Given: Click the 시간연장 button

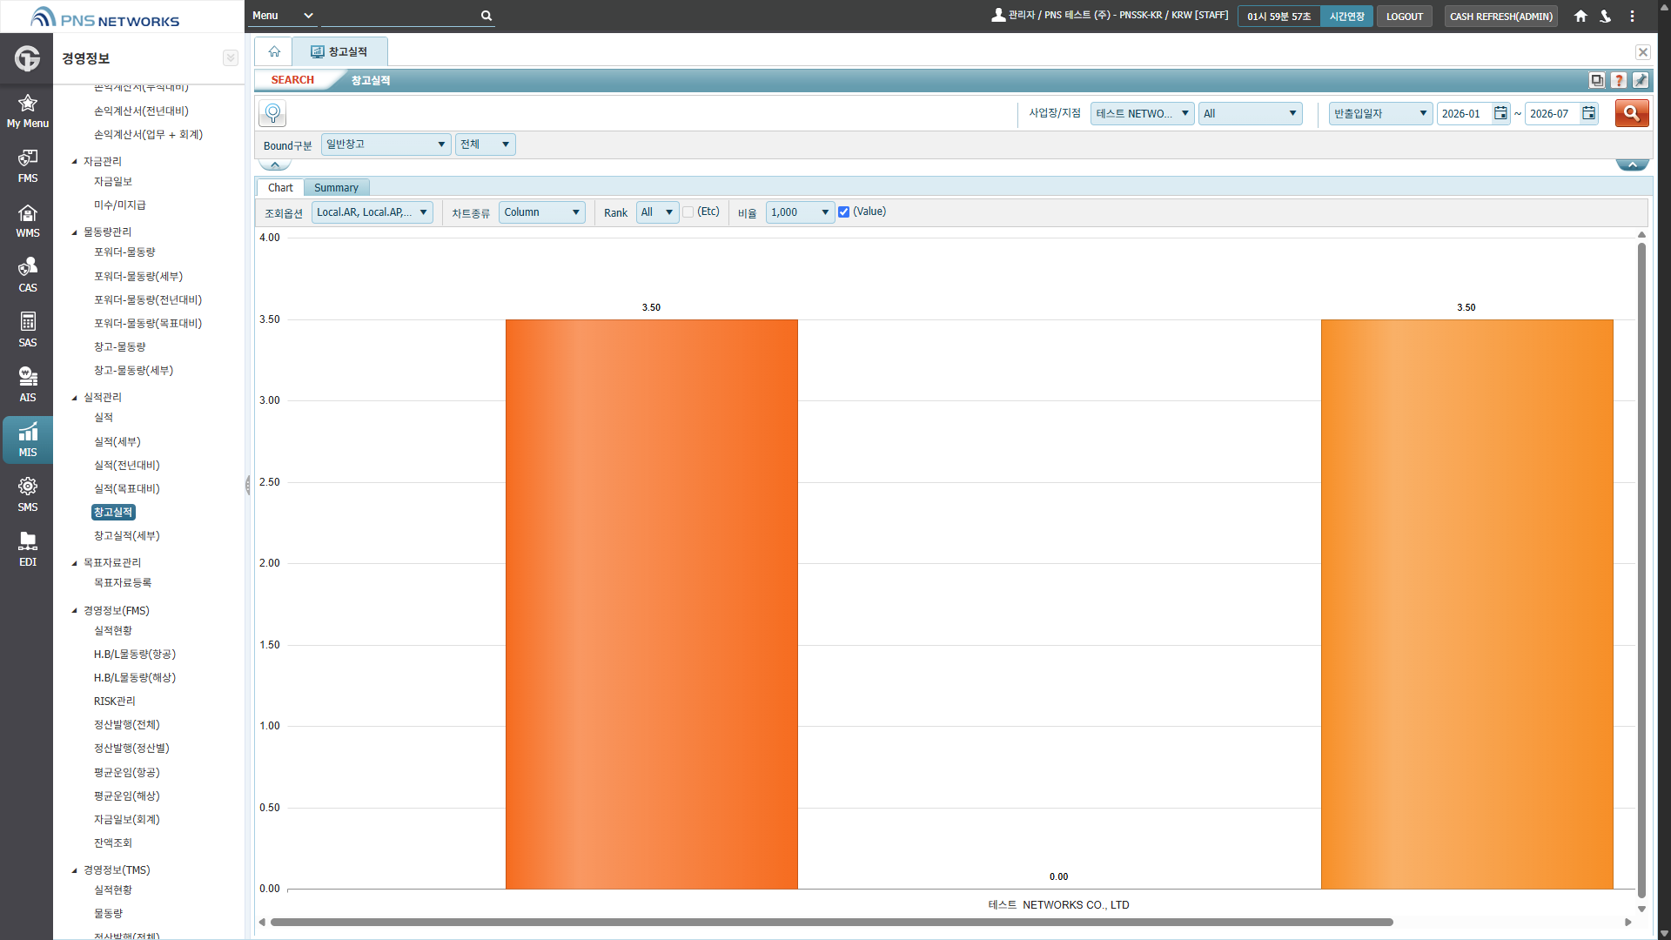Looking at the screenshot, I should click(1346, 17).
